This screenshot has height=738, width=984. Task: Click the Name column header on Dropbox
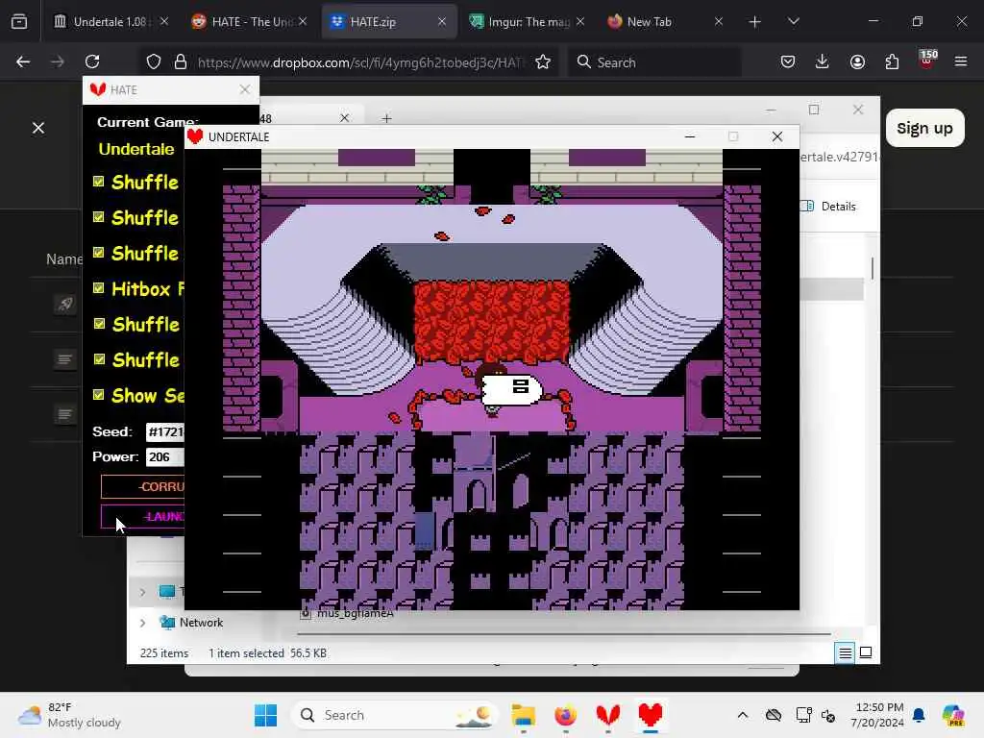(64, 259)
